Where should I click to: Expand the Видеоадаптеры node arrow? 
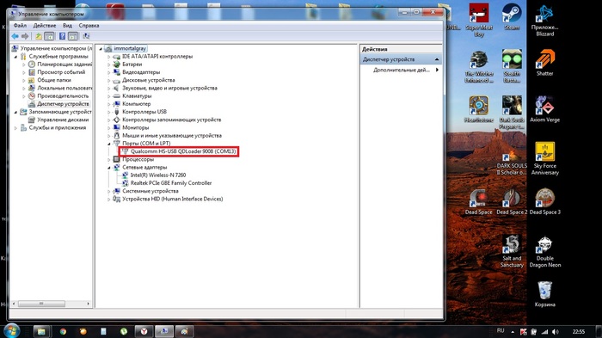108,72
